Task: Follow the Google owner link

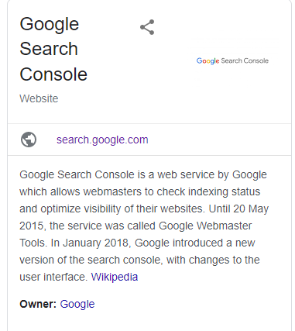Action: pos(77,304)
